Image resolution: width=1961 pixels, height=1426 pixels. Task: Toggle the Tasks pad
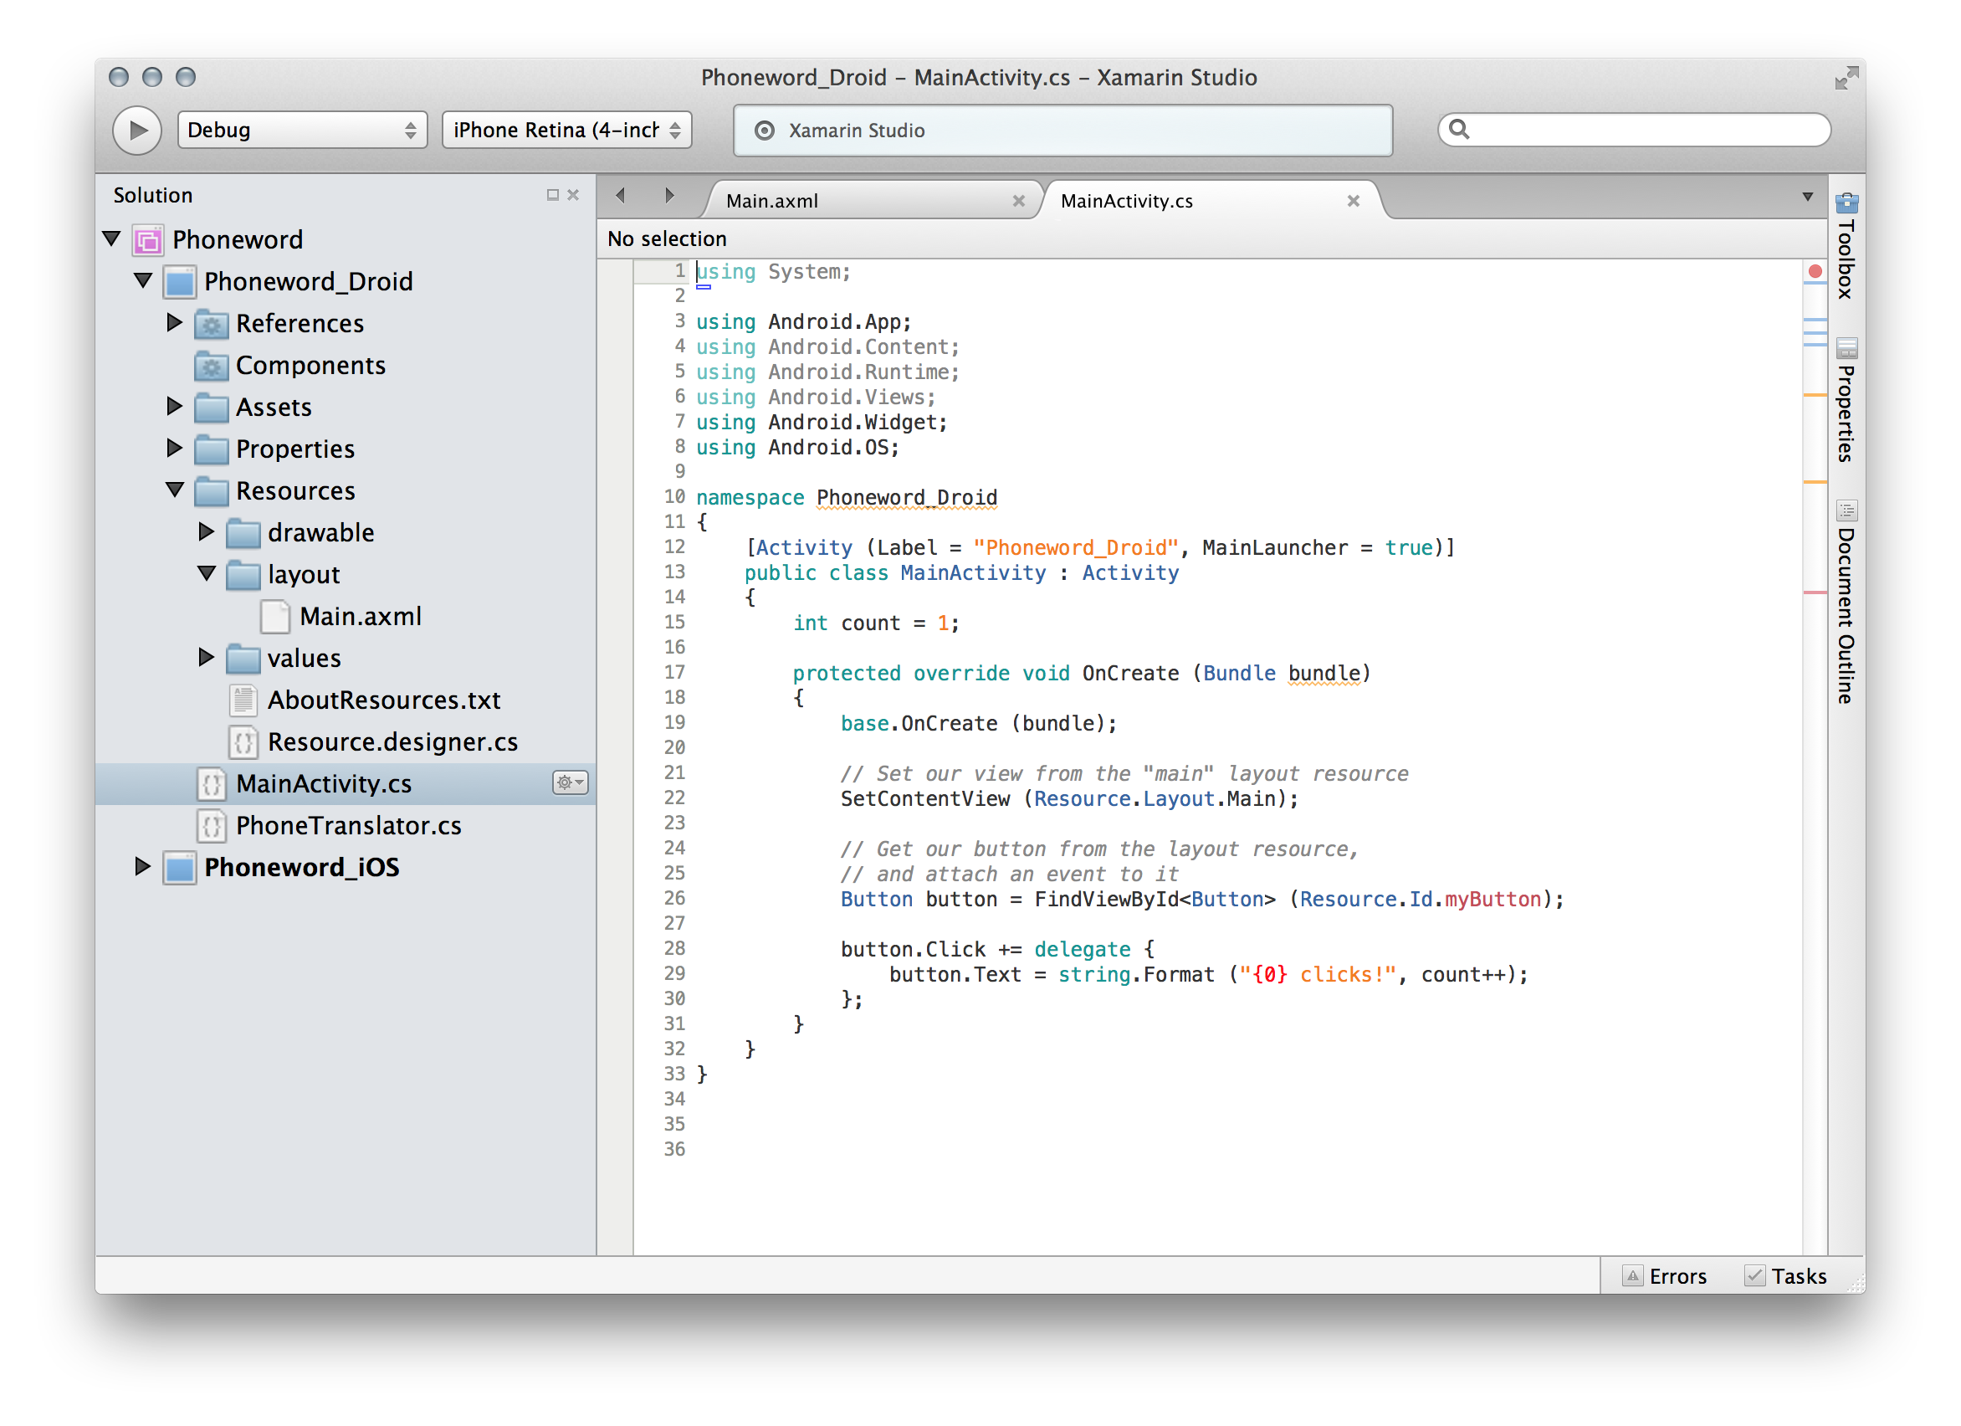[x=1785, y=1276]
